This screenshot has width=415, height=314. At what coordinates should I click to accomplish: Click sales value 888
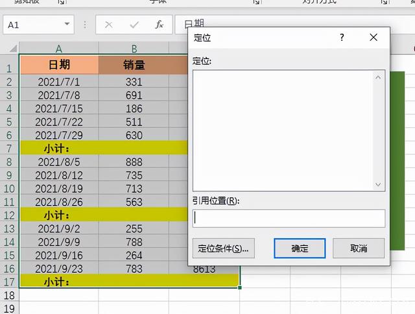pyautogui.click(x=134, y=162)
